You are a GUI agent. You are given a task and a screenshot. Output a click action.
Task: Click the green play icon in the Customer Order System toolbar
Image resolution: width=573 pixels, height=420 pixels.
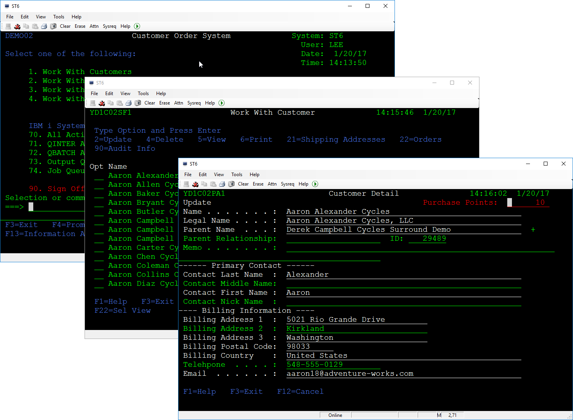pyautogui.click(x=137, y=26)
